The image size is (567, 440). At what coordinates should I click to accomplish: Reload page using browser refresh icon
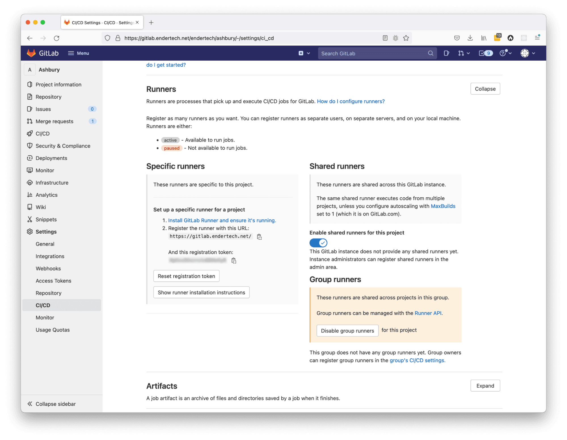click(57, 38)
